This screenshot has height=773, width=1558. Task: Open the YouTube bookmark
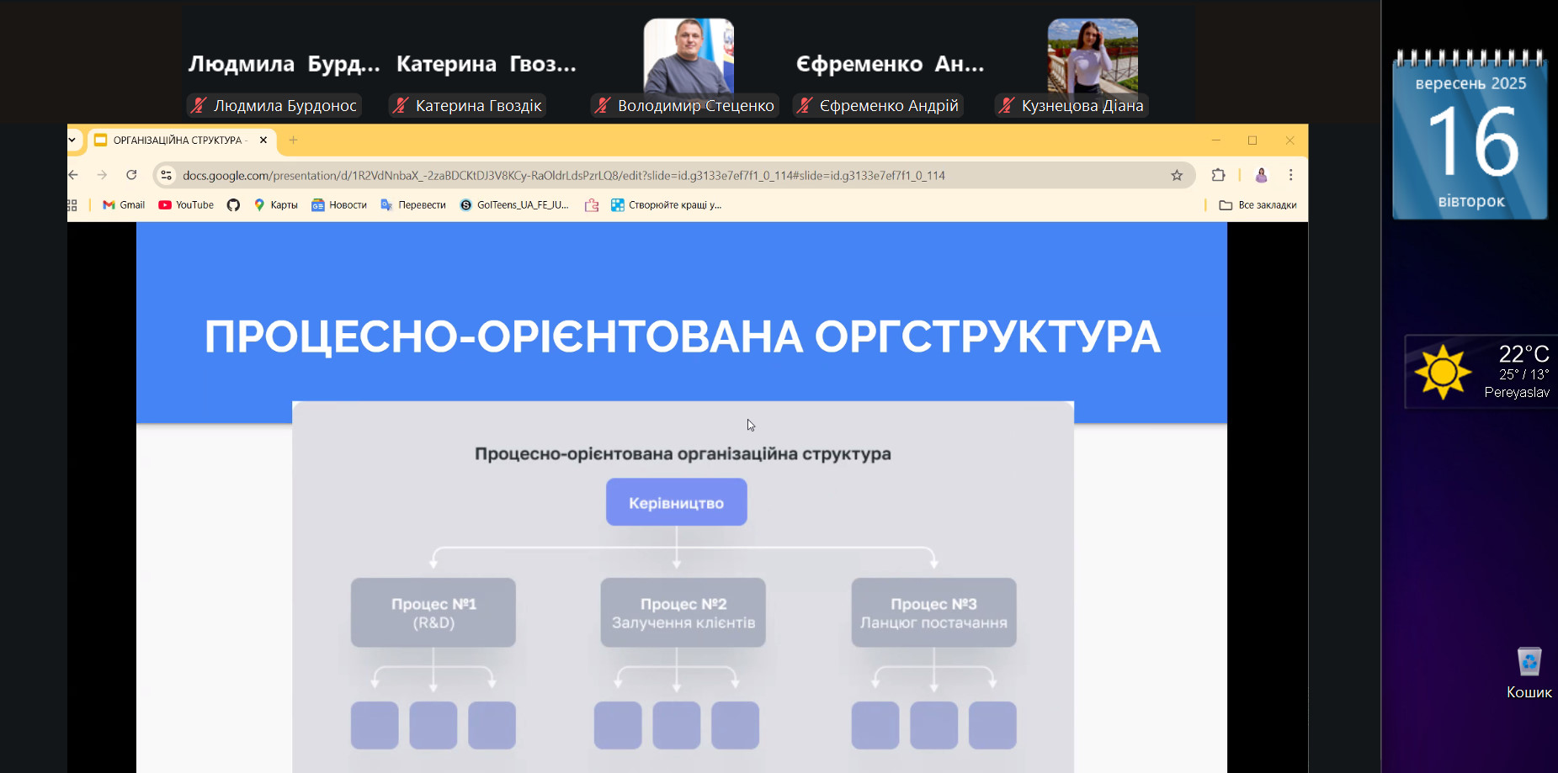click(186, 205)
